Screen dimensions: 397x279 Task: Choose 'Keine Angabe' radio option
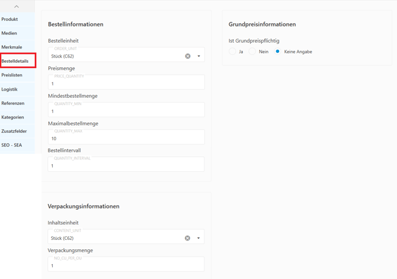pyautogui.click(x=277, y=52)
